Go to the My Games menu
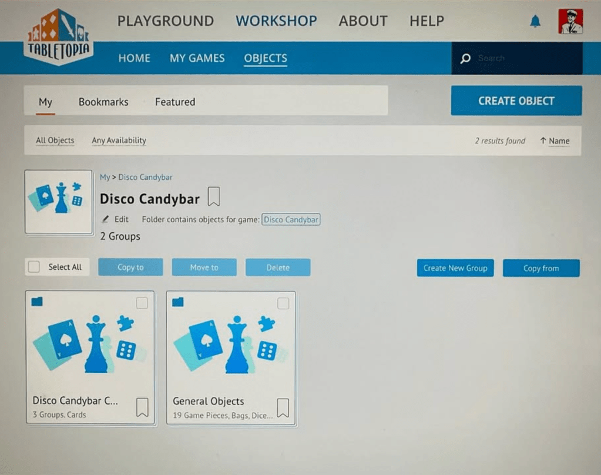601x475 pixels. (197, 58)
